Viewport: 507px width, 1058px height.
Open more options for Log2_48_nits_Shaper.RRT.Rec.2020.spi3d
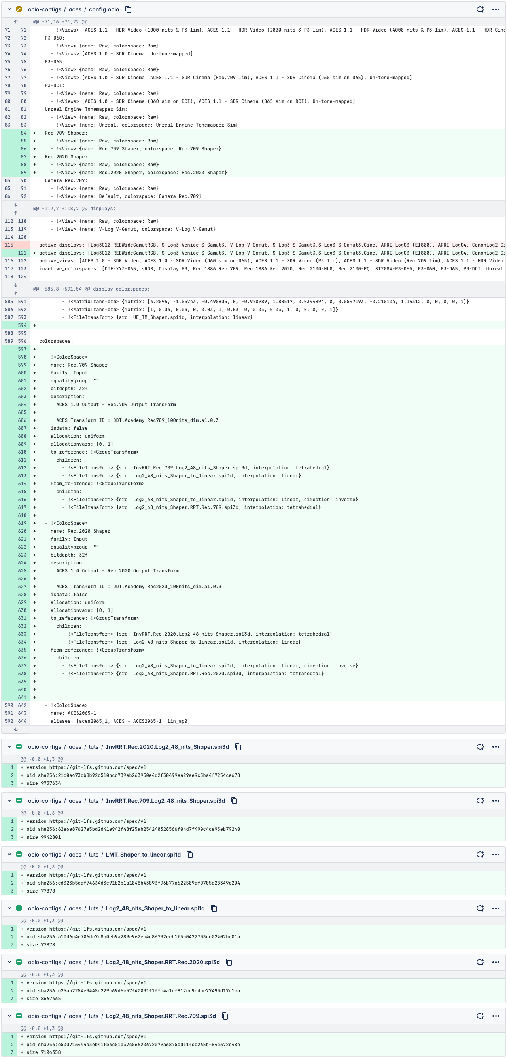click(496, 962)
